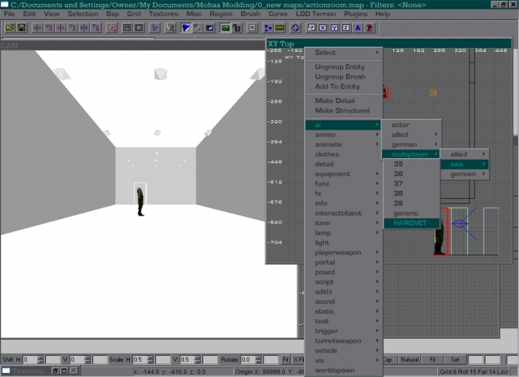Choose 37 in the axis submenu
The height and width of the screenshot is (377, 519).
(411, 184)
